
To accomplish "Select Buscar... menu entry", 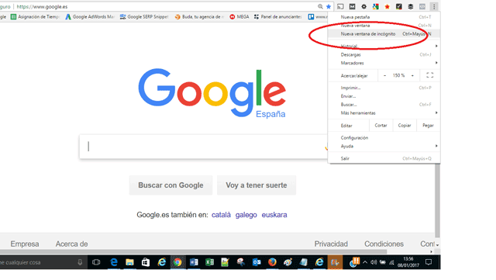I will point(384,105).
